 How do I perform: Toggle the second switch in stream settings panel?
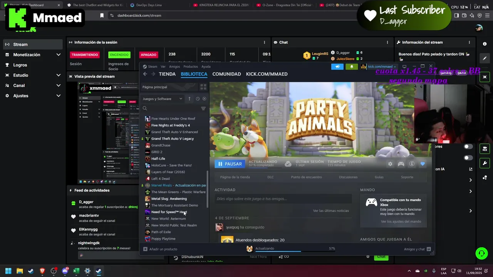pyautogui.click(x=468, y=158)
